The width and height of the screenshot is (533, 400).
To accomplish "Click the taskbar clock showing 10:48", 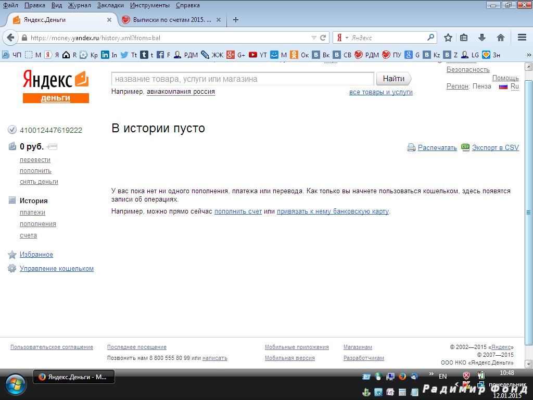I will click(507, 373).
